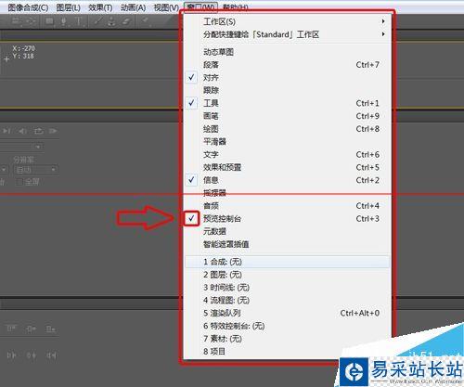Open the dropdown above the 分辨率 label
Screen dimensions: 464x387
pyautogui.click(x=21, y=147)
